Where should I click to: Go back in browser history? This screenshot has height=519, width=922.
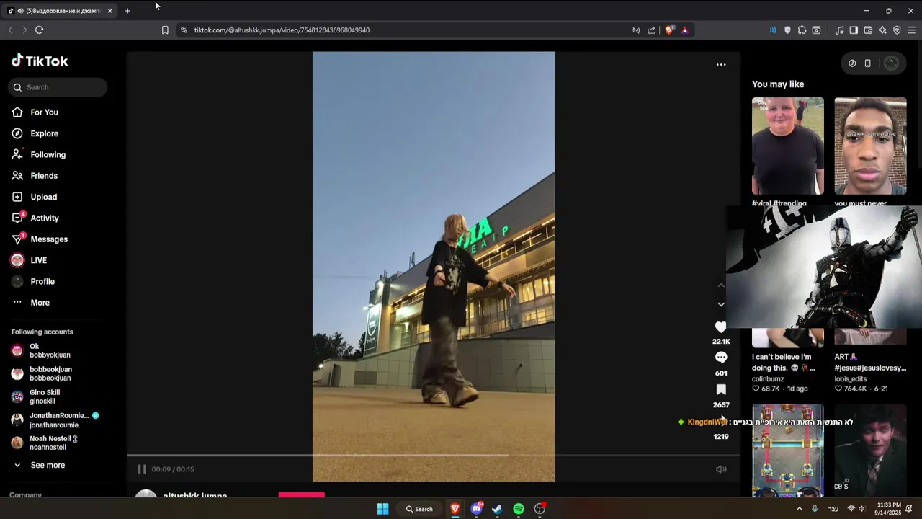10,30
